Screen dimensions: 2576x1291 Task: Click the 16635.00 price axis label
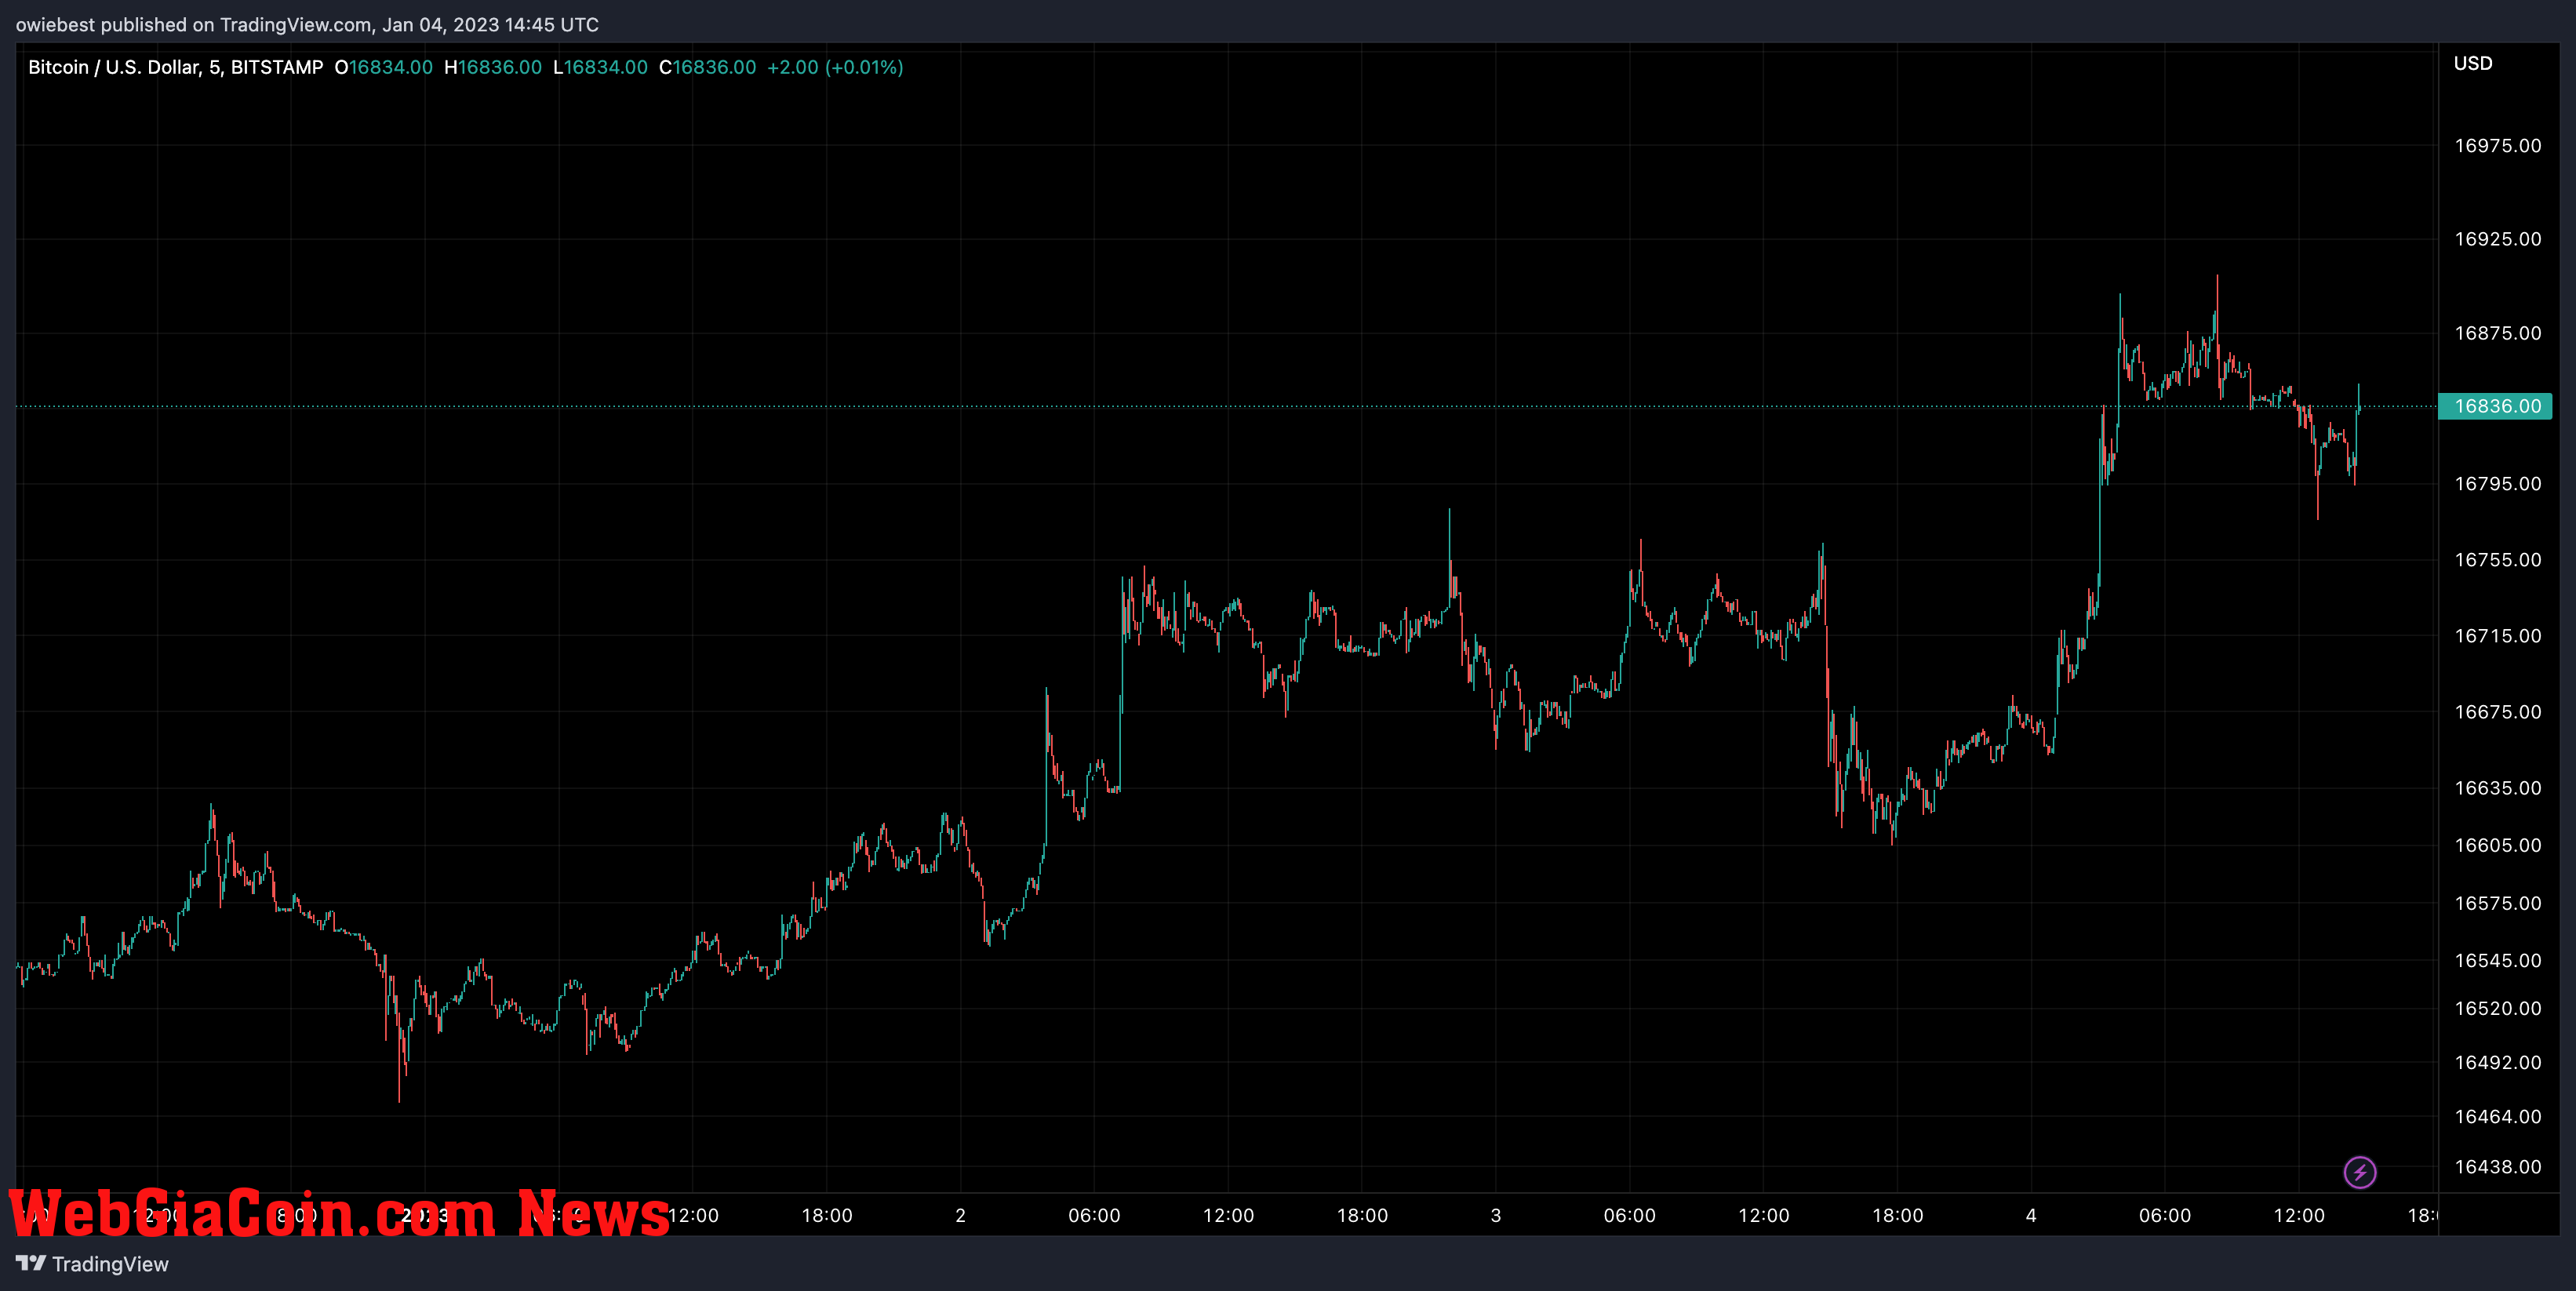pos(2497,788)
